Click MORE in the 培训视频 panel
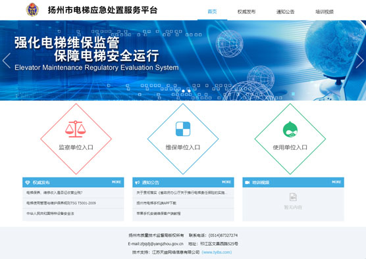This screenshot has width=366, height=259. click(336, 182)
